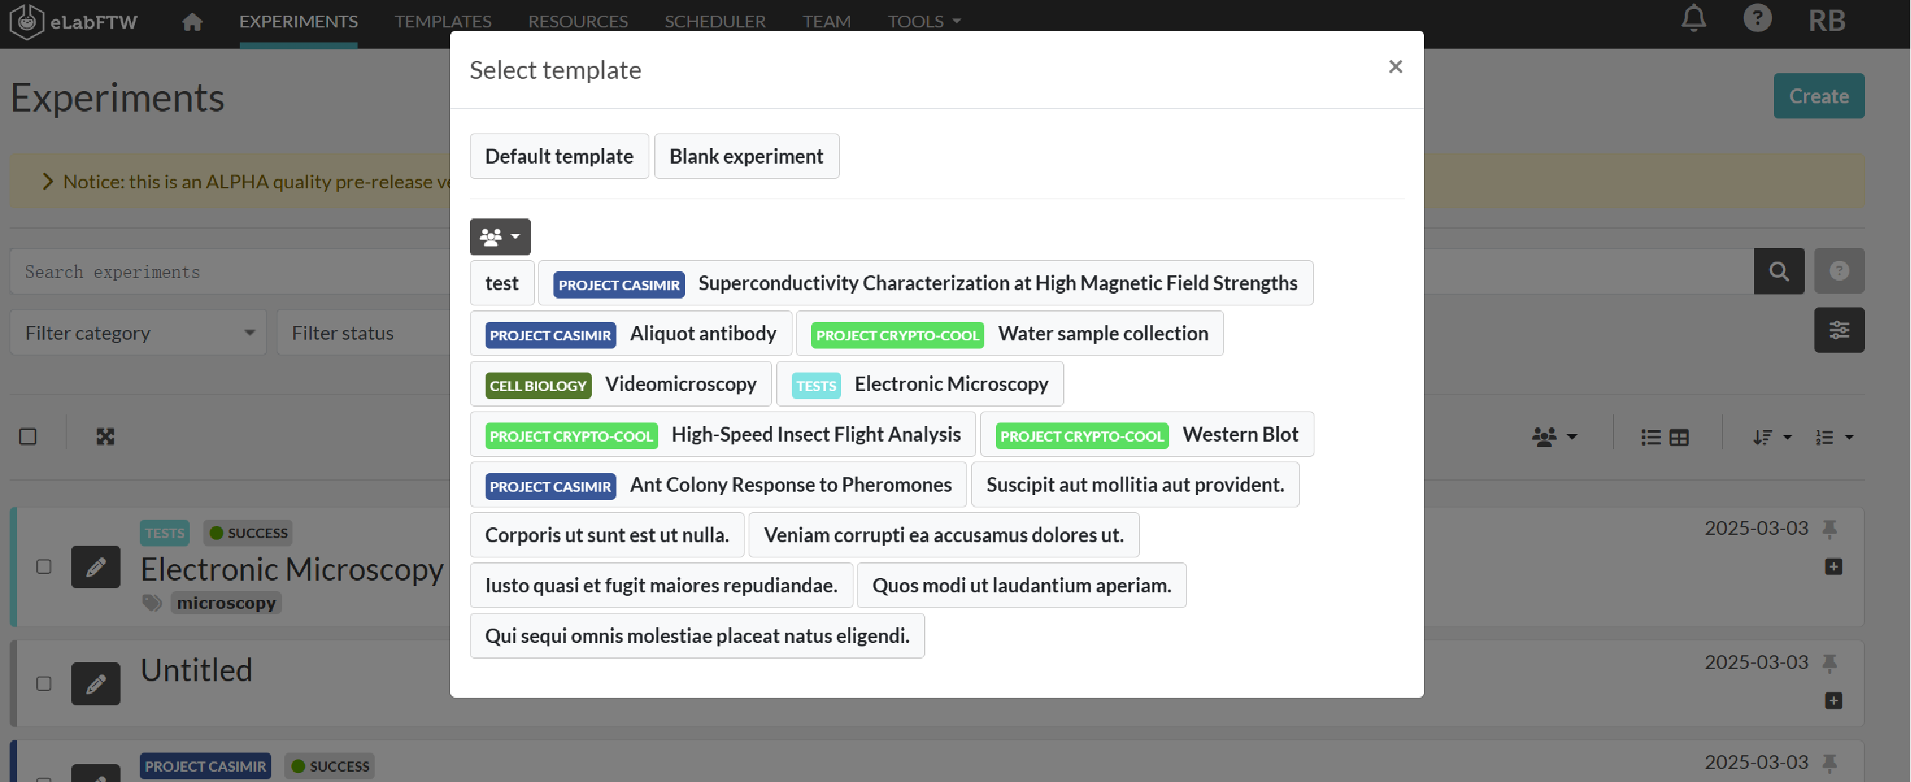The image size is (1911, 782).
Task: Open the Filter category dropdown
Action: coord(138,332)
